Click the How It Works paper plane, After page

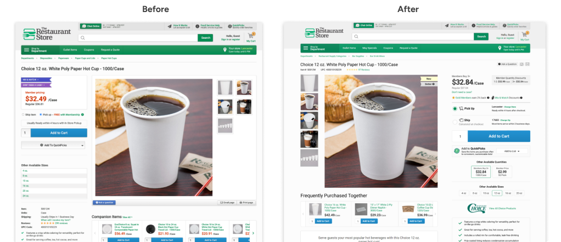(x=447, y=26)
